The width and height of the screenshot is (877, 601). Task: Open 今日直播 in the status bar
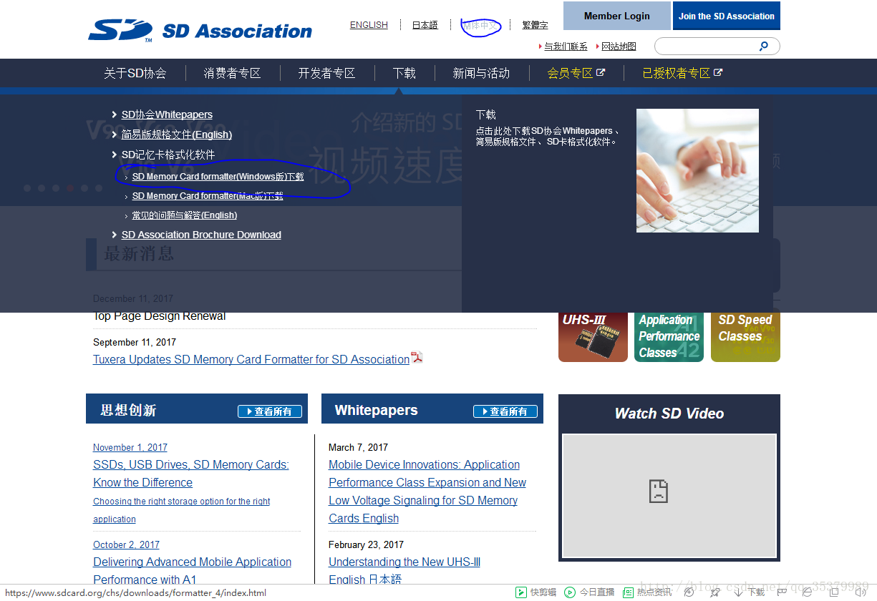tap(590, 592)
